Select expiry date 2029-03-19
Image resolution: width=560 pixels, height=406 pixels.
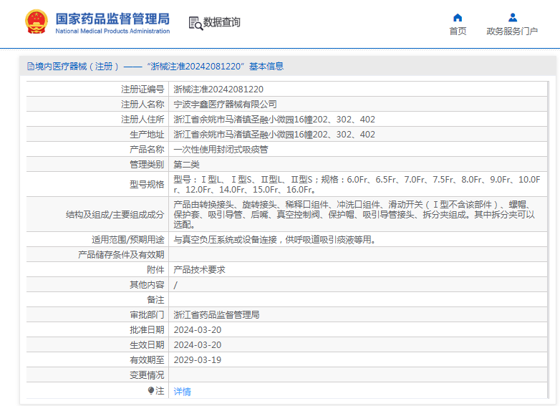[x=198, y=359]
